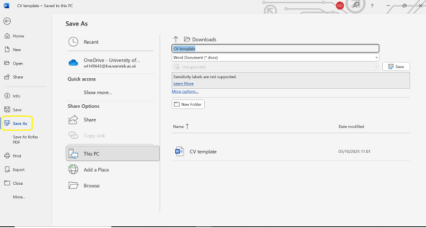This screenshot has width=426, height=228.
Task: Select the CV template file in list
Action: [291, 152]
